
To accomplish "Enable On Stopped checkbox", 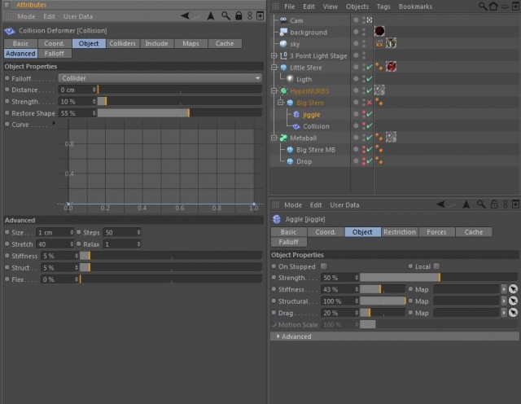I will [x=324, y=266].
